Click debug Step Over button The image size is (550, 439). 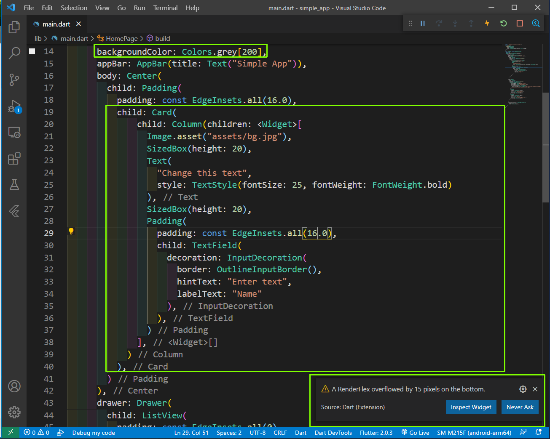tap(439, 24)
